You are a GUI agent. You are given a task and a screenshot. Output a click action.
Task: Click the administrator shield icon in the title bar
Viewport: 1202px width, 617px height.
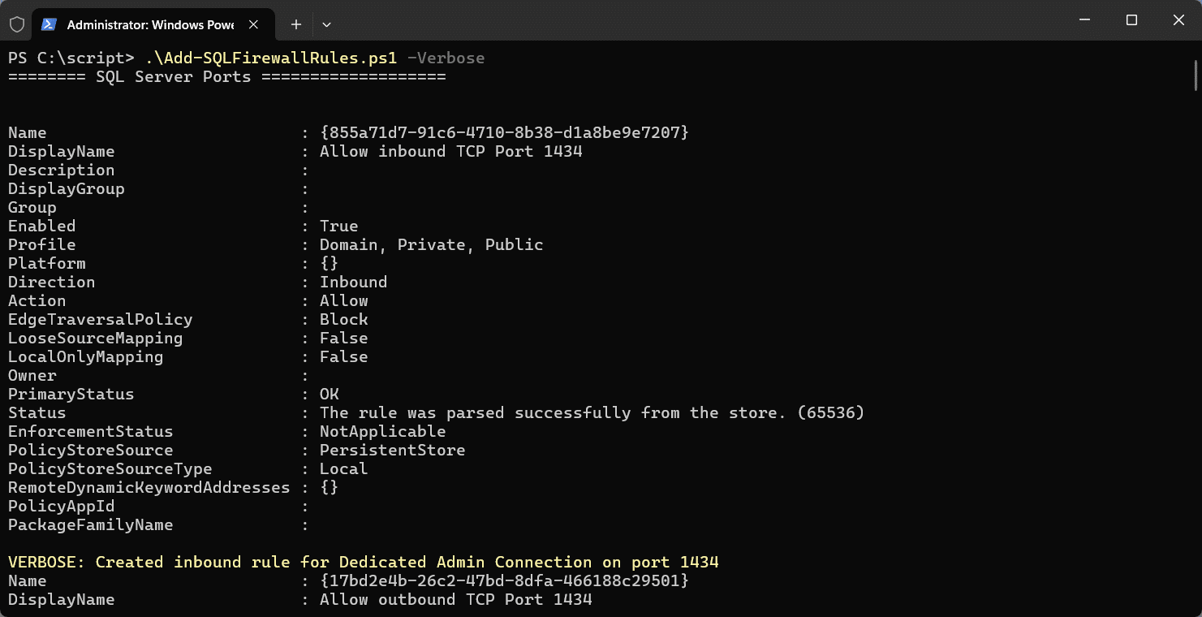15,24
